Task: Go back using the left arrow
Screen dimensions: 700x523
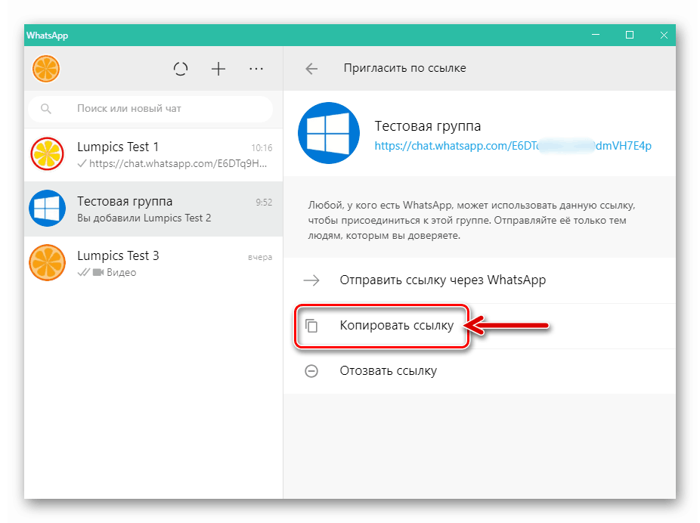Action: (x=311, y=68)
